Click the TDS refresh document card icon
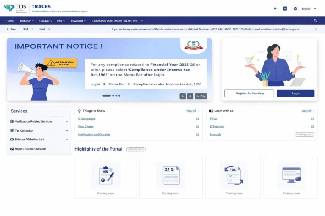Viewport: 325px width, 216px height. pos(234,175)
